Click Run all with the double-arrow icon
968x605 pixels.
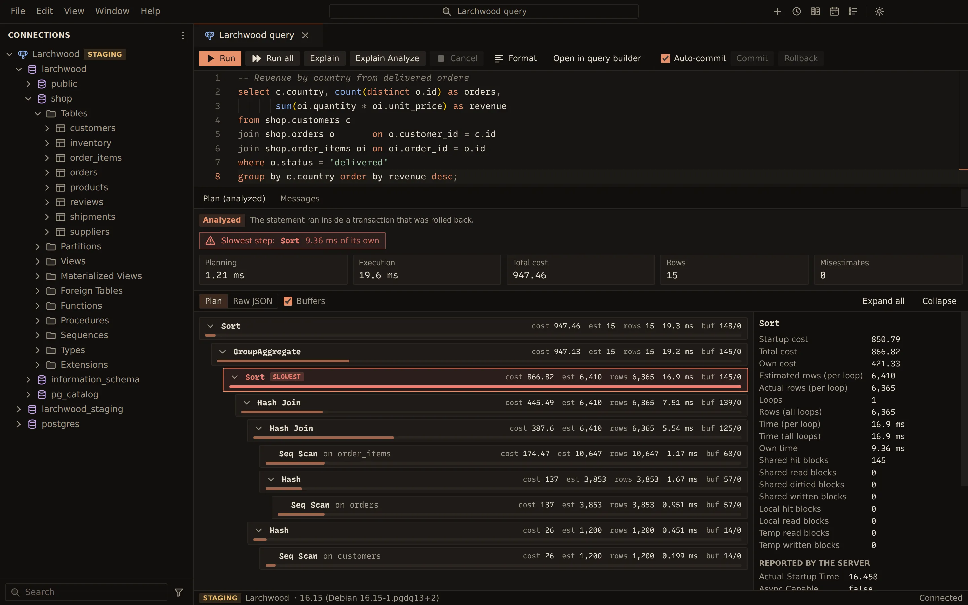pos(272,58)
